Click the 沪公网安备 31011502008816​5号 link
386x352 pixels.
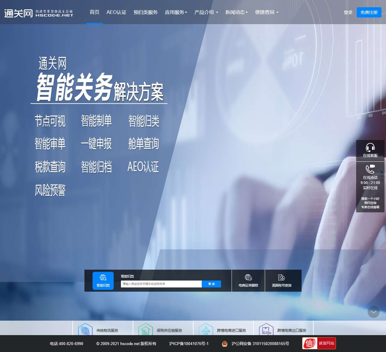(x=260, y=344)
